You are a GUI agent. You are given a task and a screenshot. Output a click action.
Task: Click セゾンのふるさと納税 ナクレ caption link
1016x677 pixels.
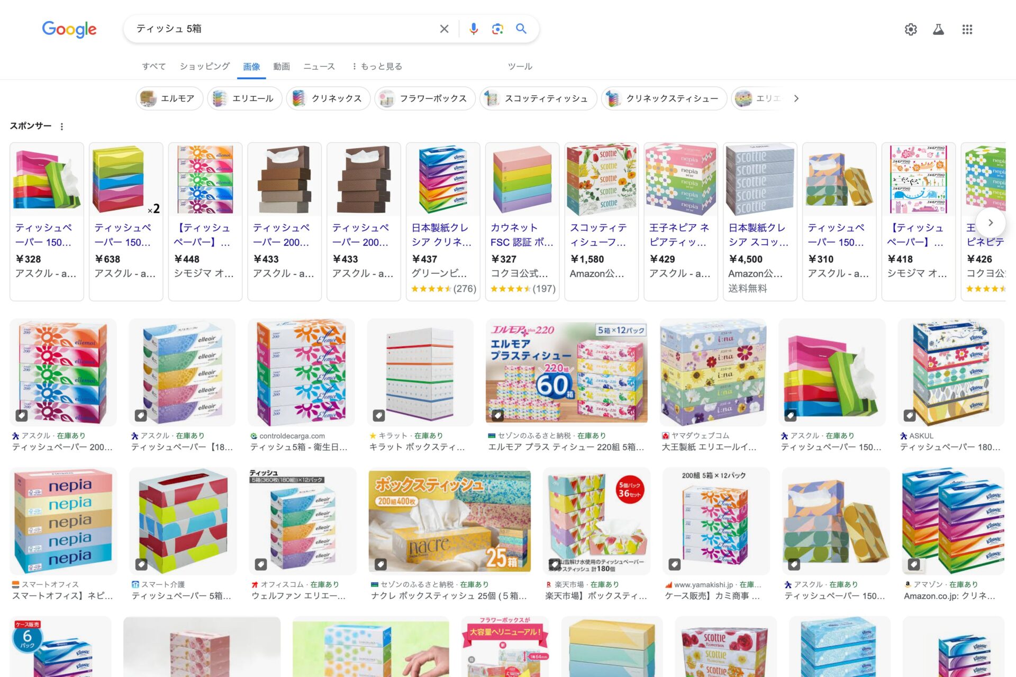(x=449, y=596)
